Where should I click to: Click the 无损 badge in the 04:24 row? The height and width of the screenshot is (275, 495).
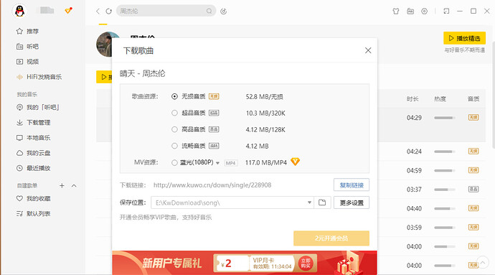tap(473, 151)
